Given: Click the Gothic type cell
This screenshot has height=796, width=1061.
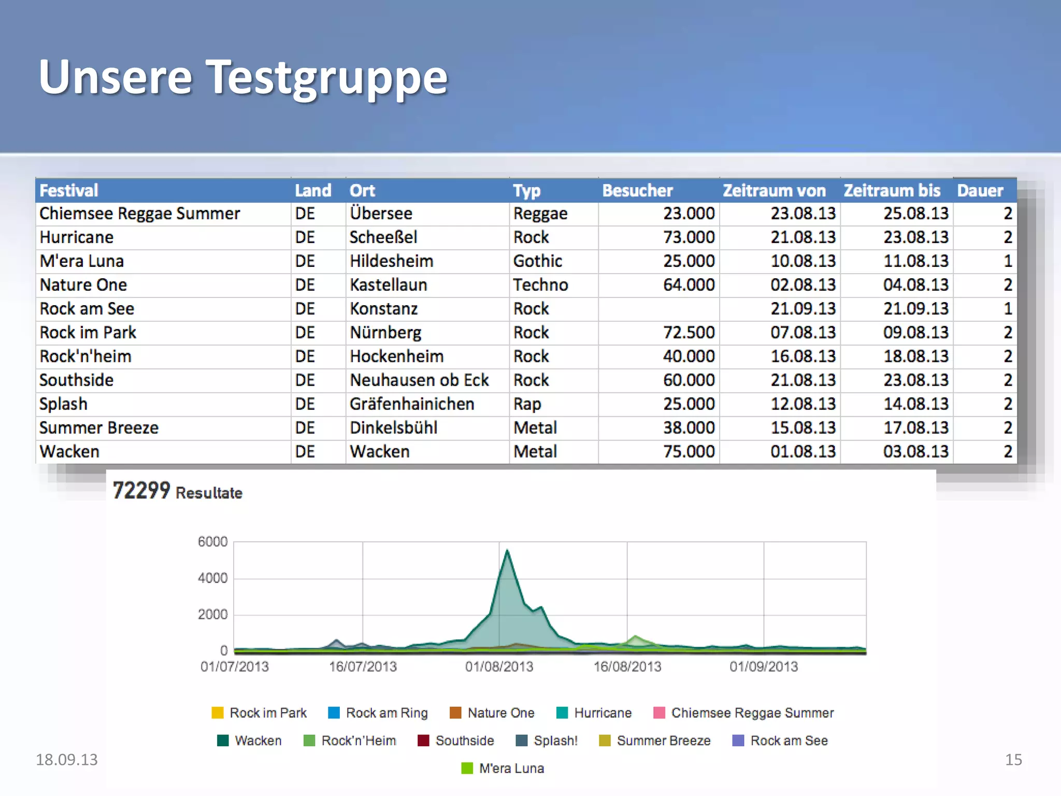Looking at the screenshot, I should pyautogui.click(x=554, y=261).
